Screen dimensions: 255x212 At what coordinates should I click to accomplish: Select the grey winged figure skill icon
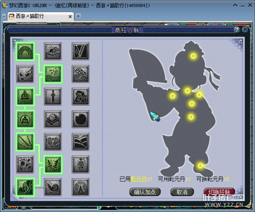coord(80,187)
